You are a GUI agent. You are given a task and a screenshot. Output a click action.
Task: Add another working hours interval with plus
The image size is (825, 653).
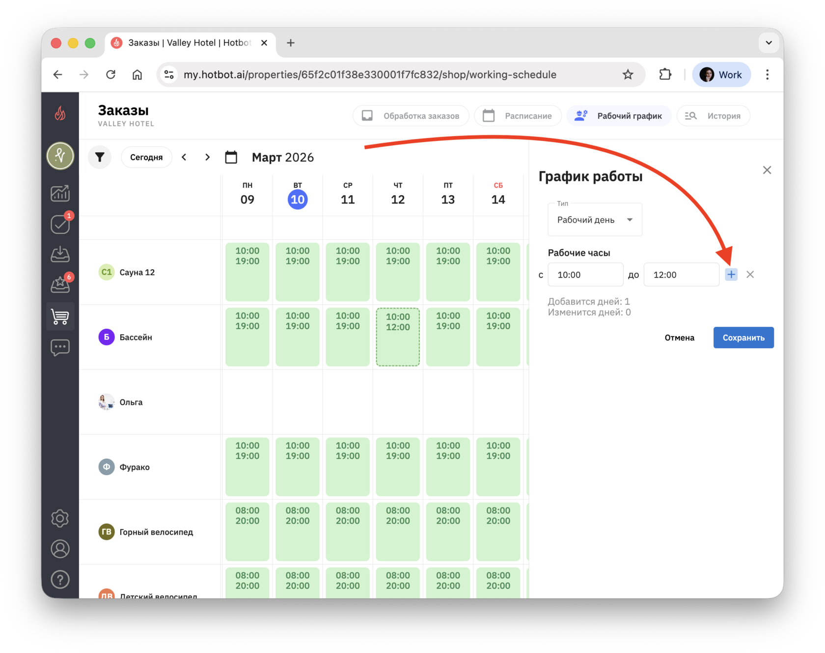(731, 275)
